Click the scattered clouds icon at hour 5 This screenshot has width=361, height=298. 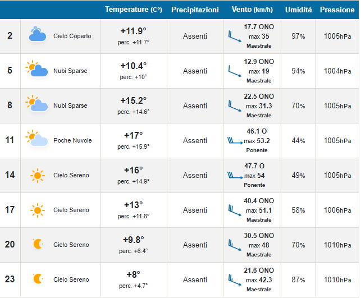pos(37,70)
